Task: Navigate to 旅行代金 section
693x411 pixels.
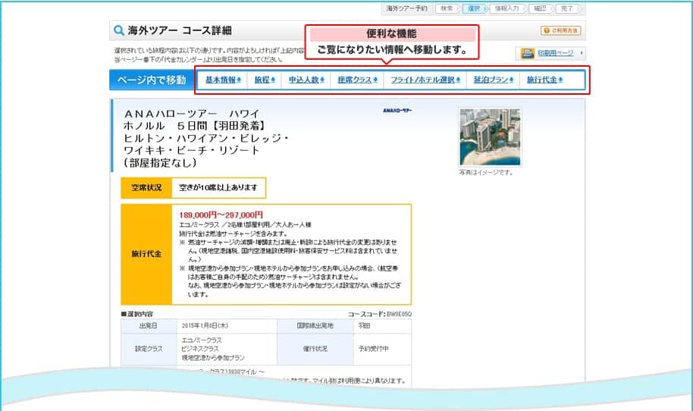Action: 544,80
